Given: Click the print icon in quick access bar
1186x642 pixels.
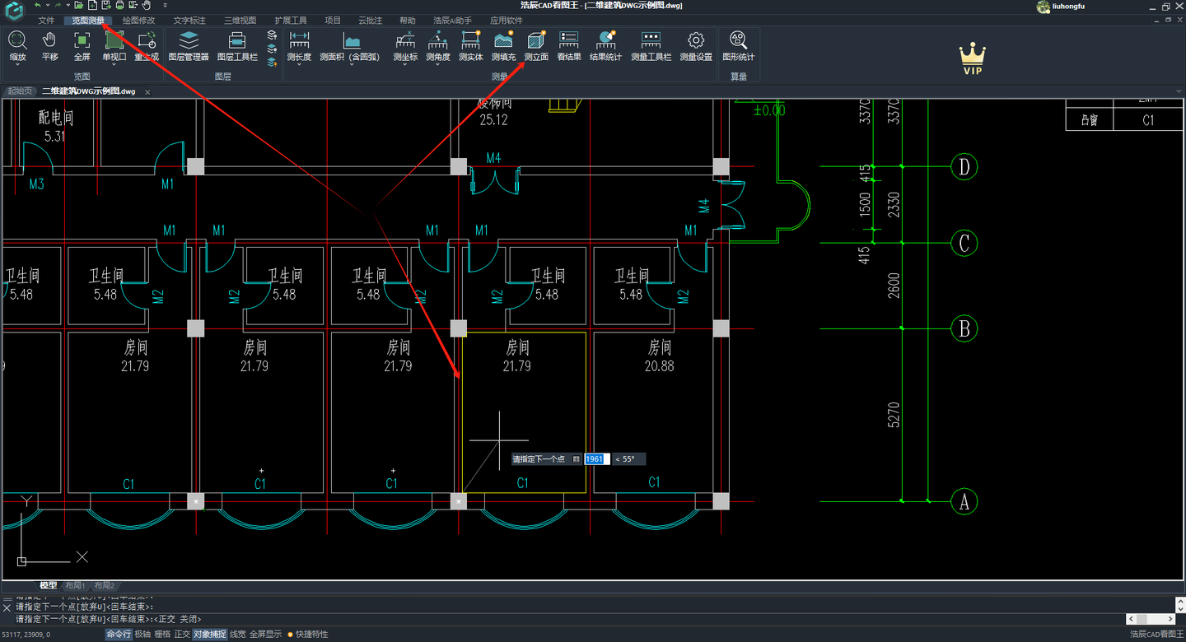Looking at the screenshot, I should tap(120, 5).
